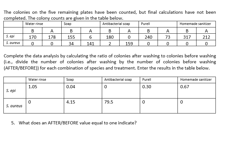Click the 178 water rinse after count

point(52,37)
